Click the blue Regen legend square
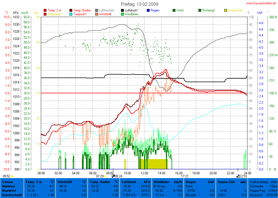This screenshot has height=198, width=278. click(148, 10)
